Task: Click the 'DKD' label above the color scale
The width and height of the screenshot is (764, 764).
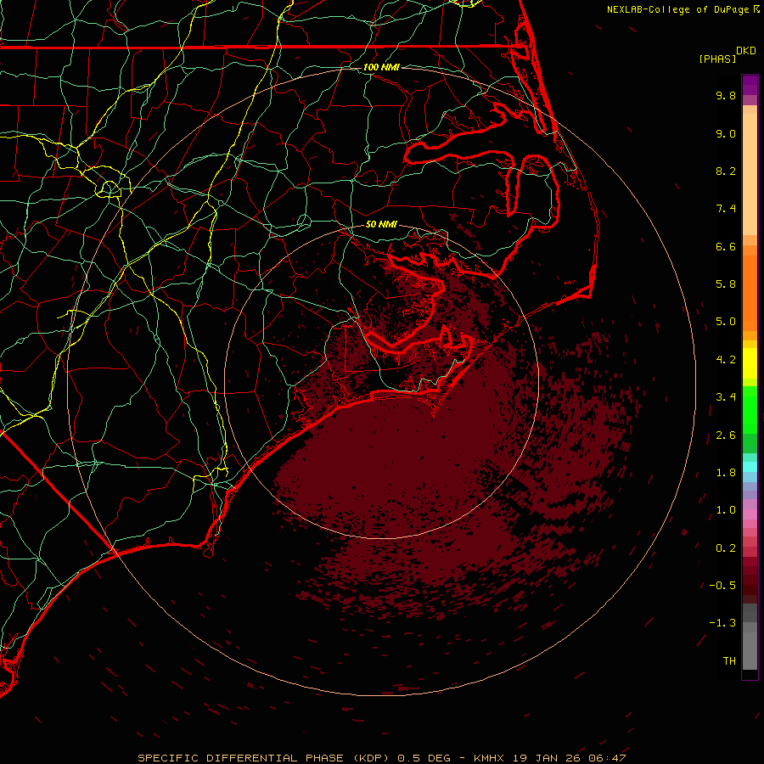Action: 746,51
